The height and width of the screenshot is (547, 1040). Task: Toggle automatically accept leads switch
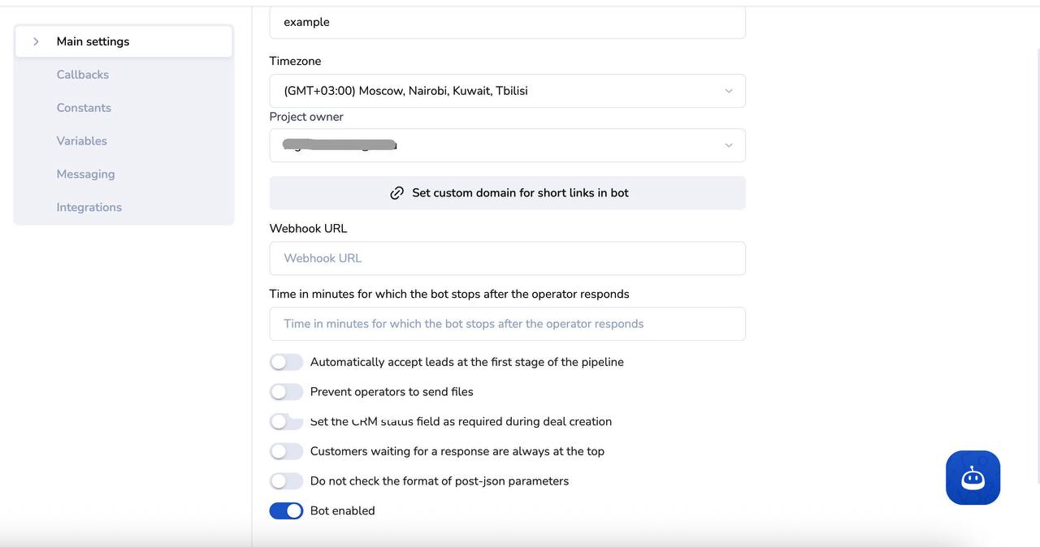tap(286, 362)
